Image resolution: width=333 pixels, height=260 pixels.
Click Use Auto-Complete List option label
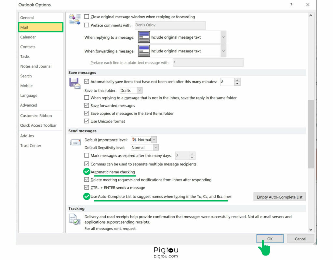[161, 197]
